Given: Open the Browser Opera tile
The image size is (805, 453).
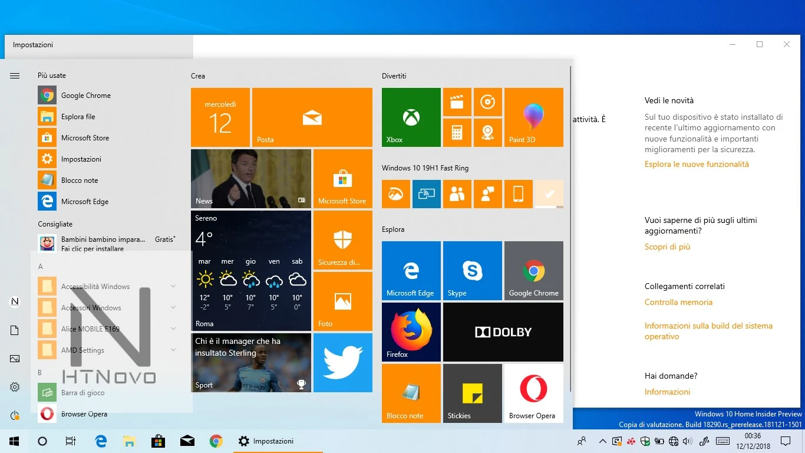Looking at the screenshot, I should pos(533,393).
